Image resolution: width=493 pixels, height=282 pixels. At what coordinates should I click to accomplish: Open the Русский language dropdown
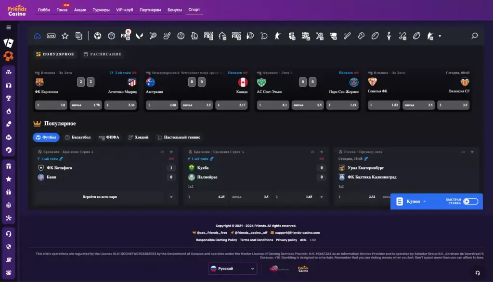coord(232,269)
